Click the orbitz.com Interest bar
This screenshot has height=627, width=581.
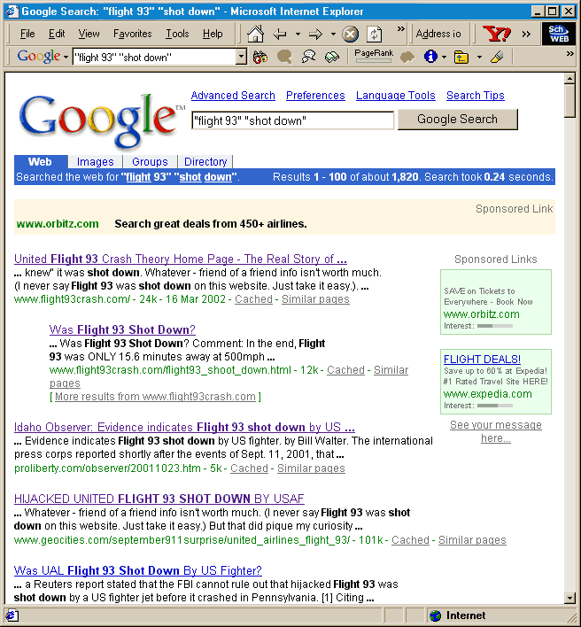coord(495,326)
